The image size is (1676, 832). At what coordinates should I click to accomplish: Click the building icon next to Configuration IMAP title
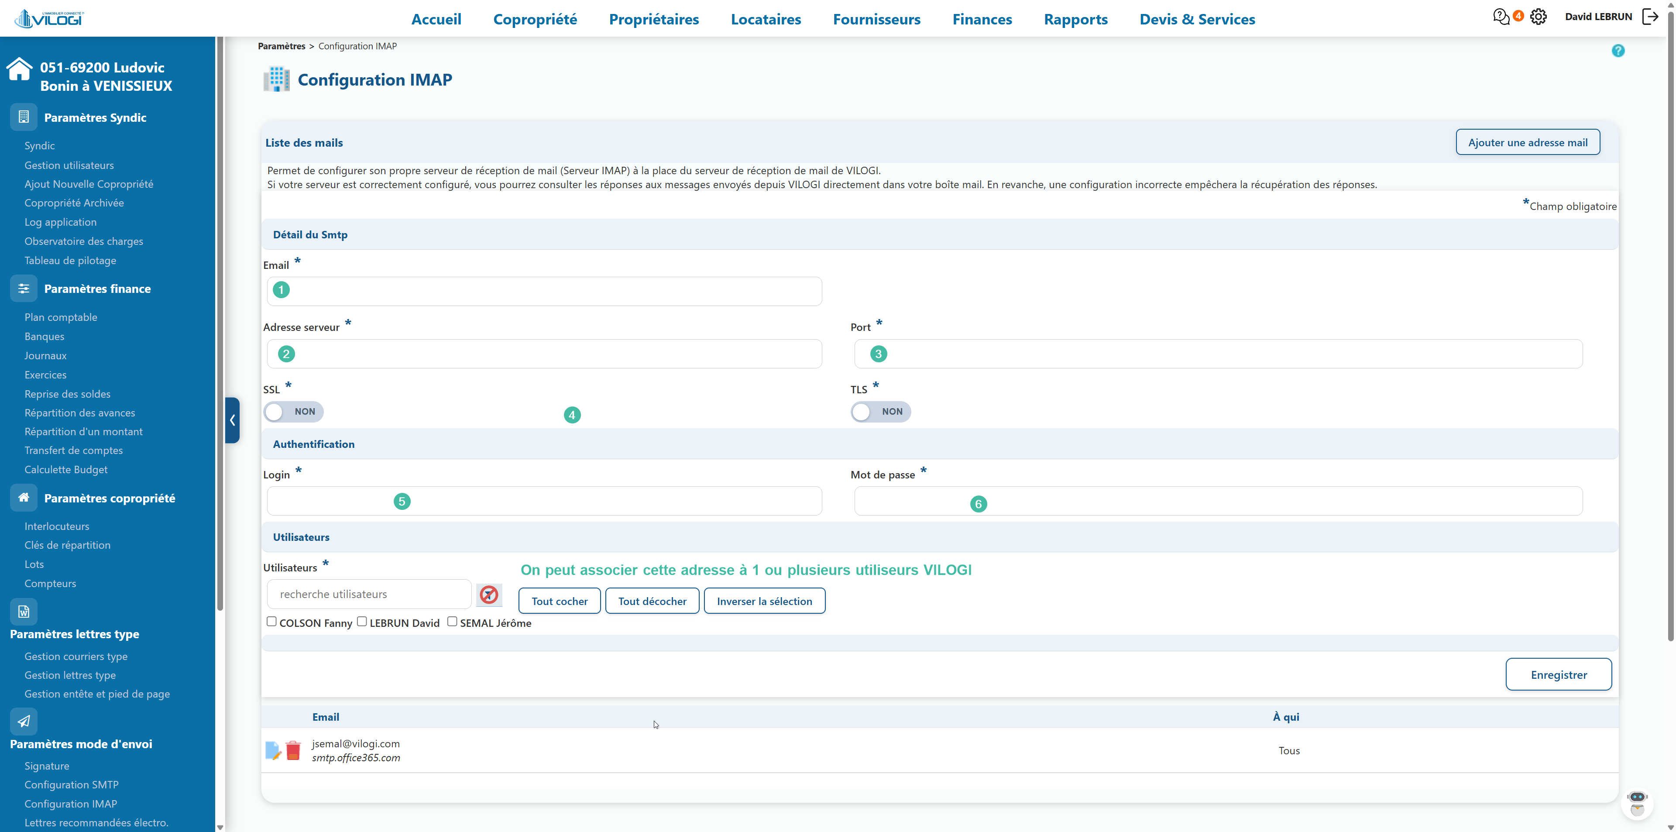point(277,79)
